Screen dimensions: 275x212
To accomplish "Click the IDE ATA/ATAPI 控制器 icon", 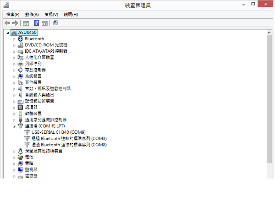I will coord(20,52).
